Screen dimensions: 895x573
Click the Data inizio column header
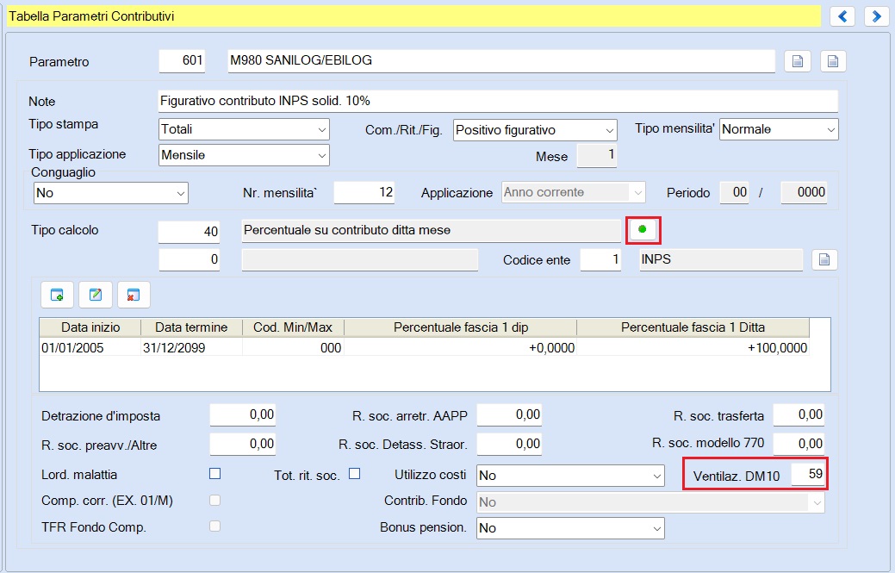pos(90,327)
